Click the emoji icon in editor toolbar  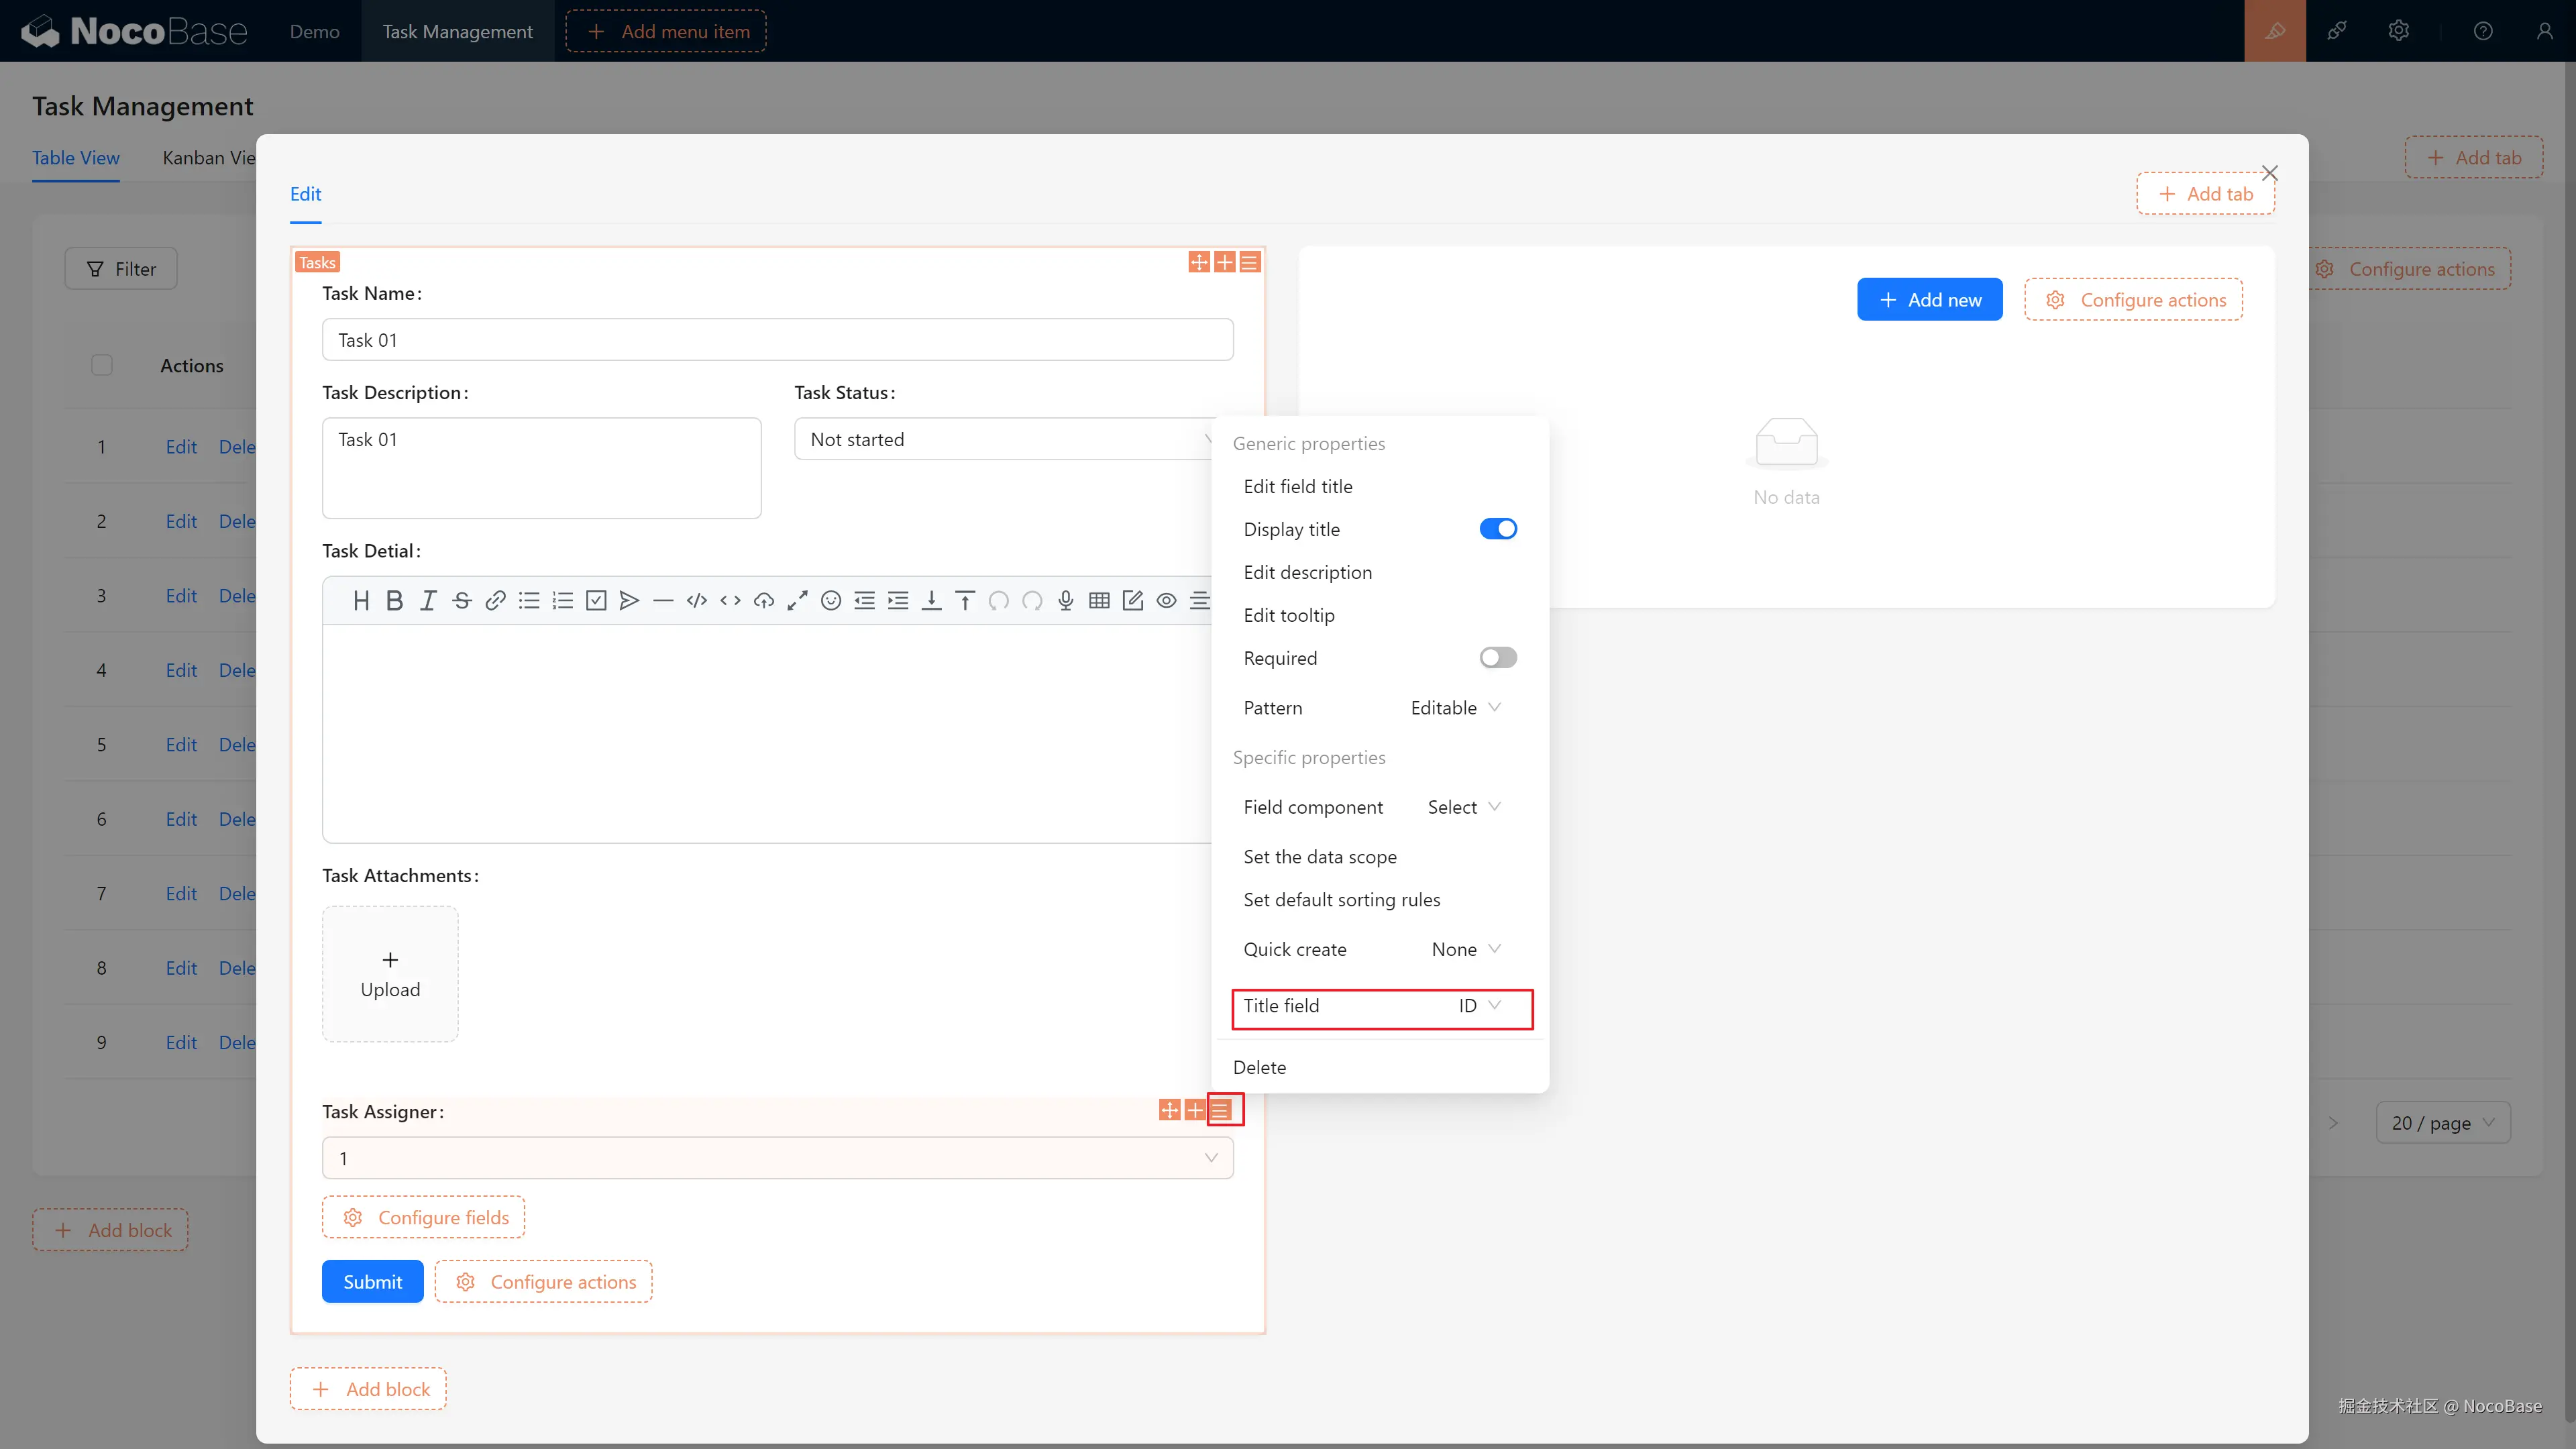point(830,600)
